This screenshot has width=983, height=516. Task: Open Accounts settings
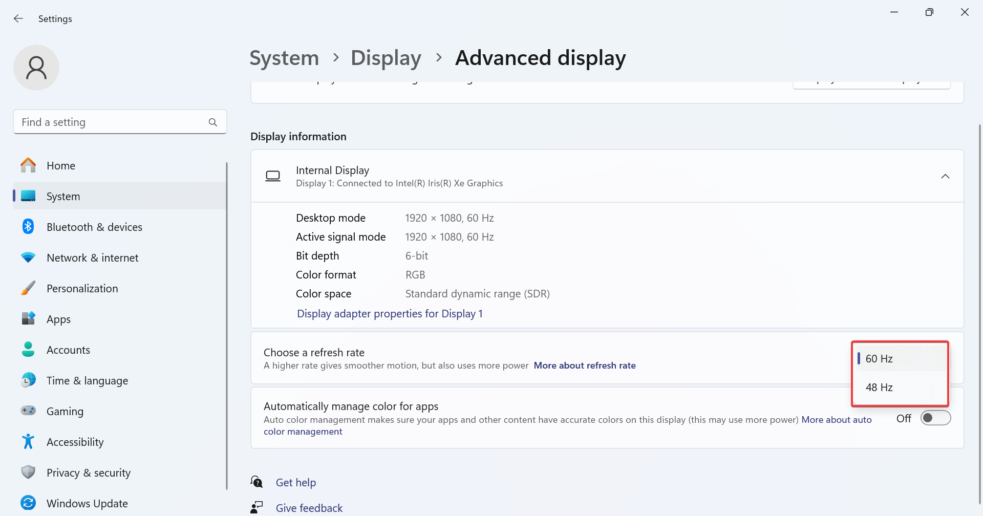[x=119, y=350]
